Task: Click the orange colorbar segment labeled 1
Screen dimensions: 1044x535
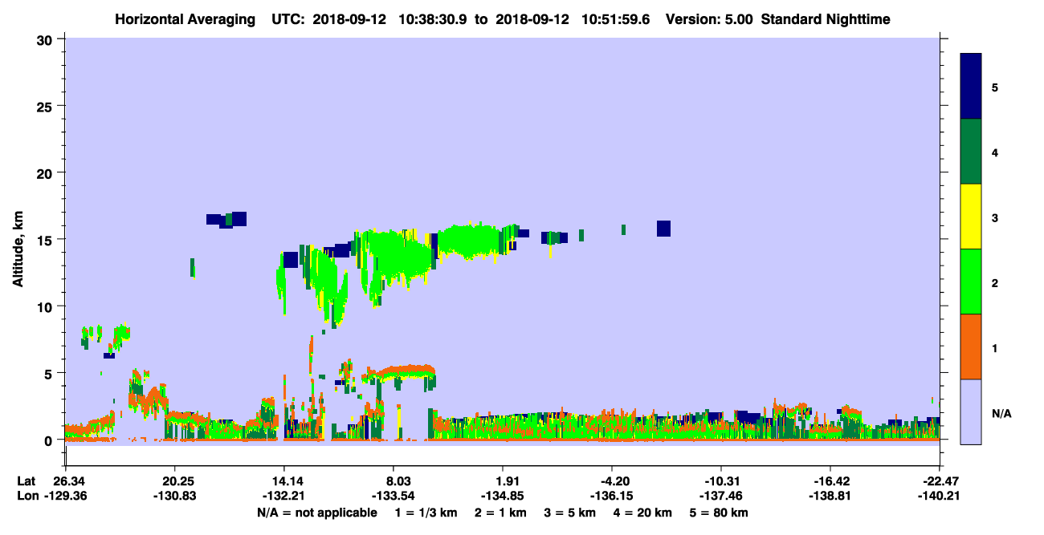Action: click(x=972, y=347)
